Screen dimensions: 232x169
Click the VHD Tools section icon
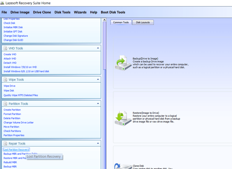point(5,48)
